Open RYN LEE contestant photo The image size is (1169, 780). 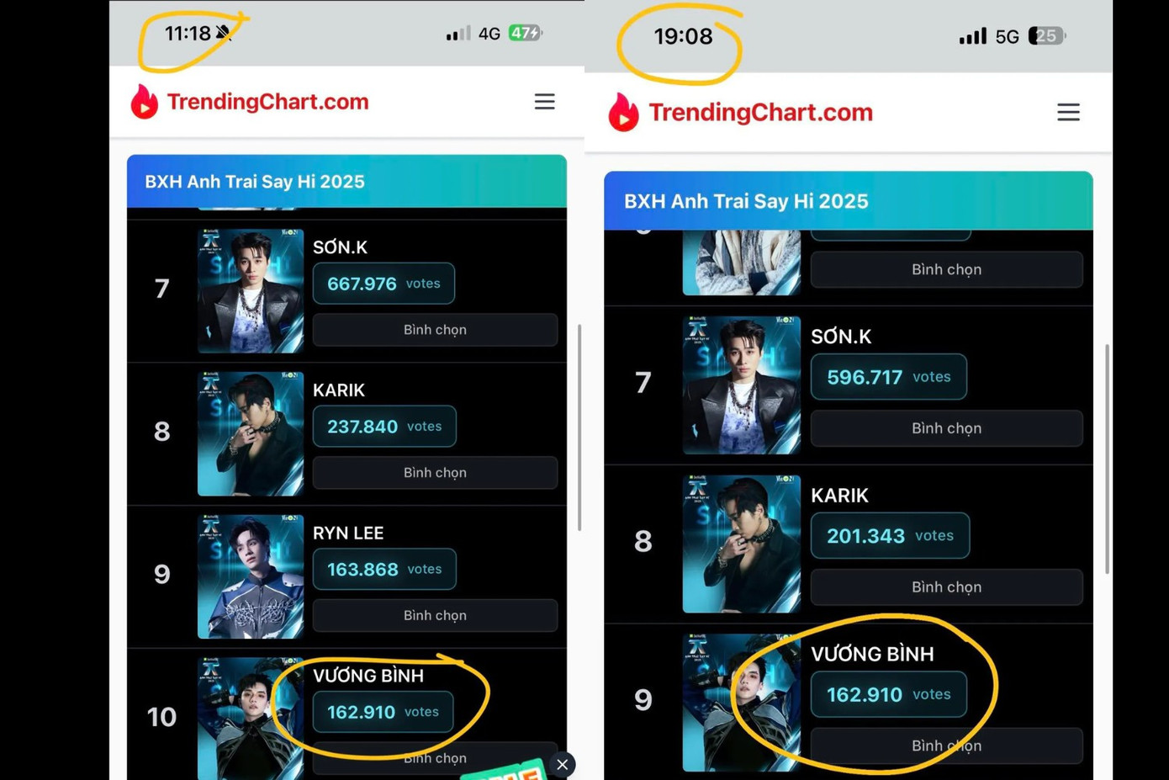point(251,576)
